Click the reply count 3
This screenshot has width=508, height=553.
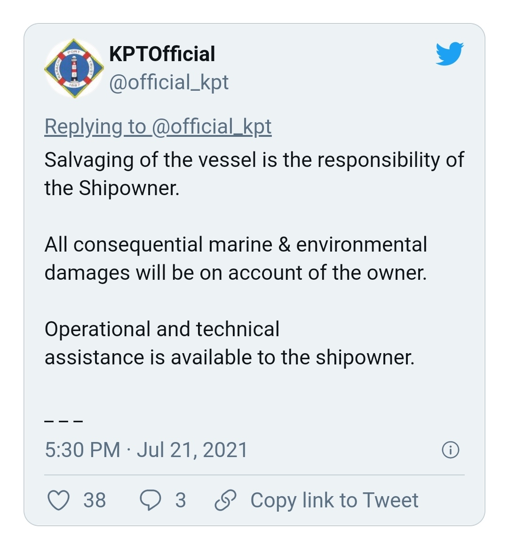coord(181,500)
